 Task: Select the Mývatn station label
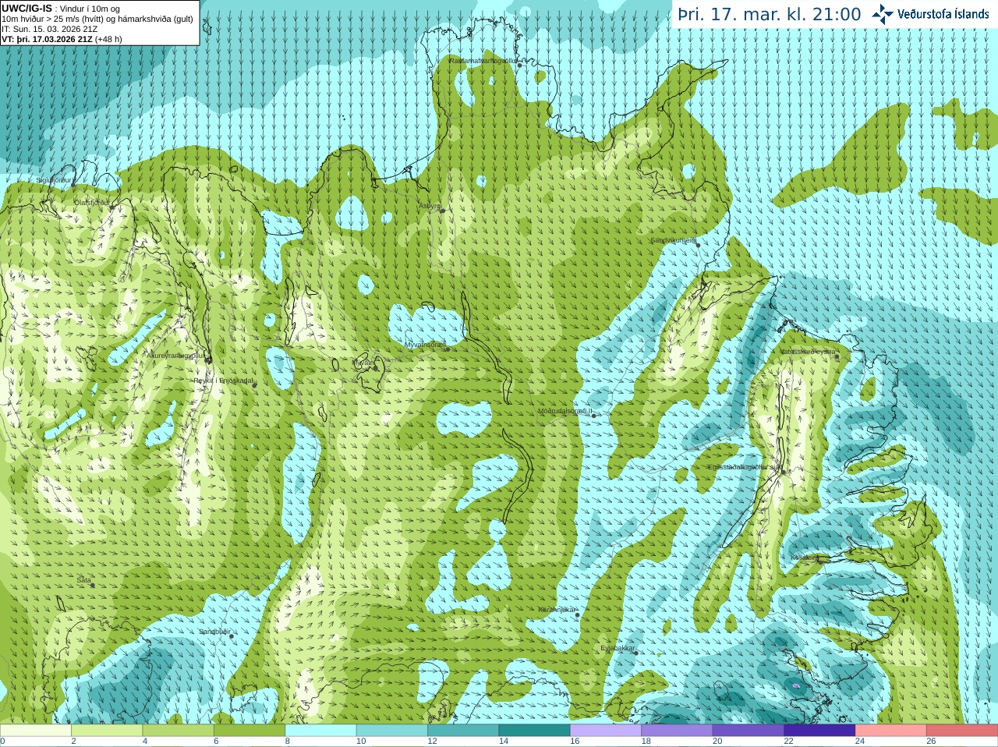point(363,363)
